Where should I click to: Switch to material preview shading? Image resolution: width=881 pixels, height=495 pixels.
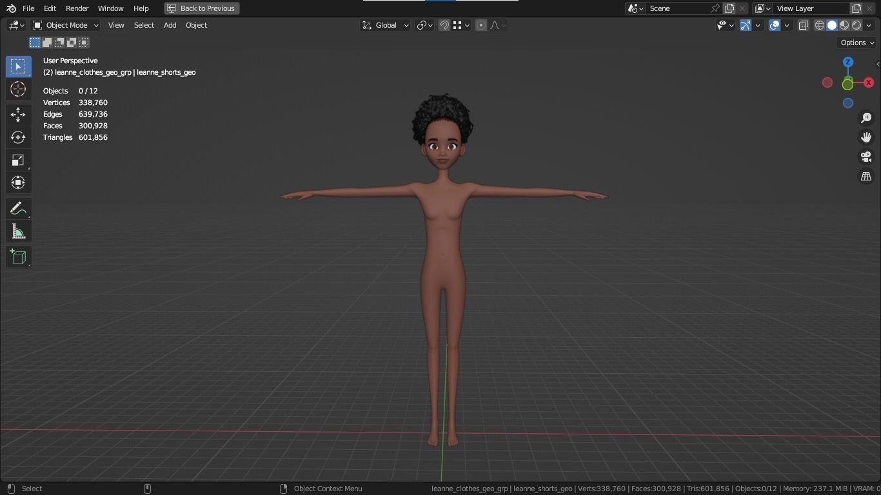(844, 25)
